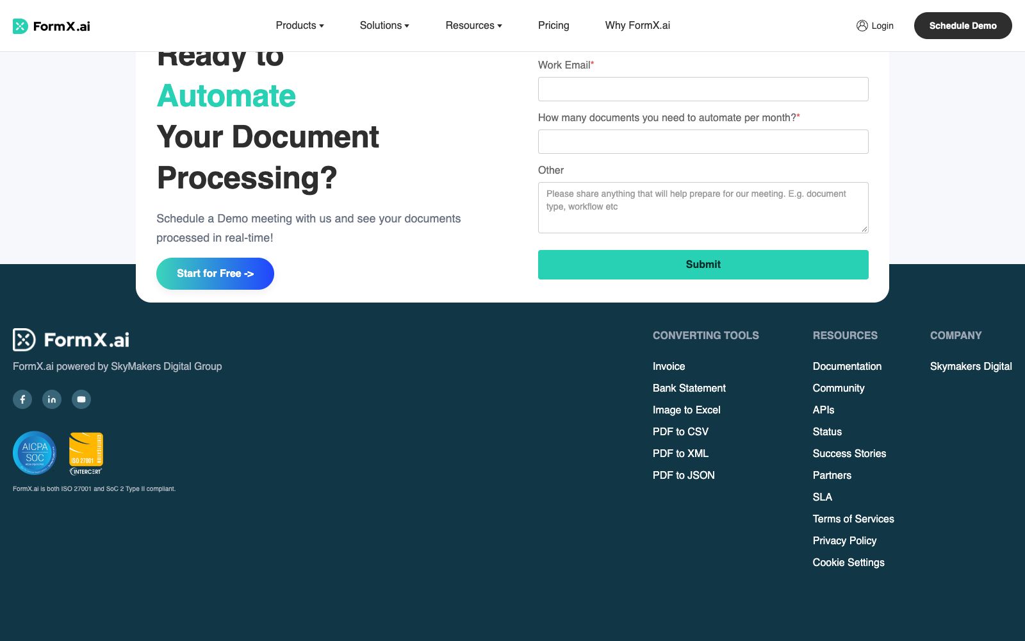1025x641 pixels.
Task: Click inside the Other textarea
Action: (x=703, y=208)
